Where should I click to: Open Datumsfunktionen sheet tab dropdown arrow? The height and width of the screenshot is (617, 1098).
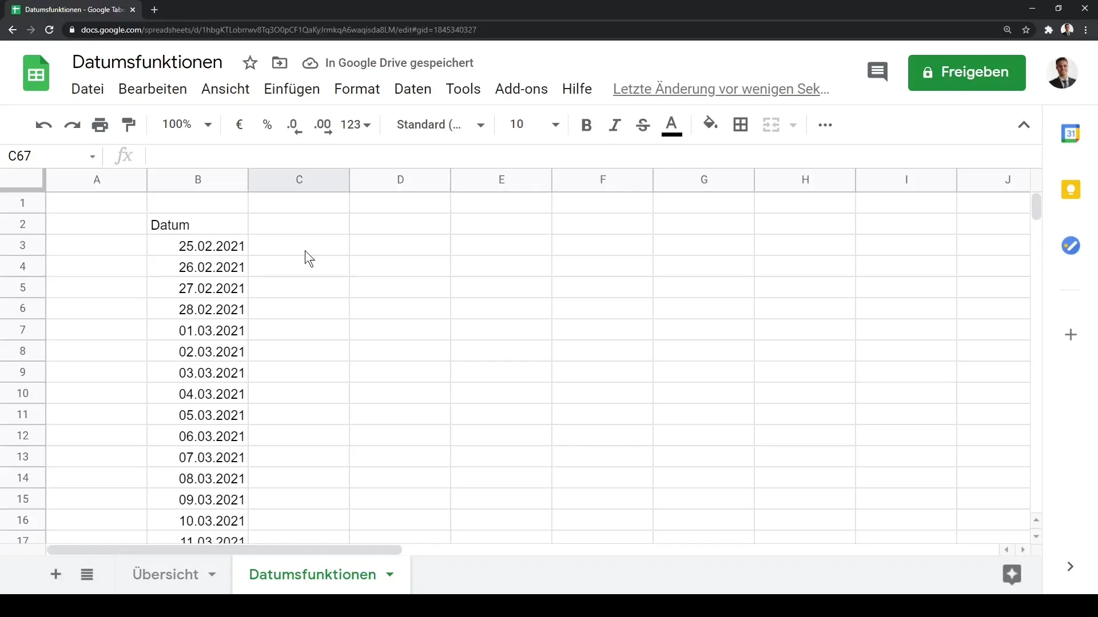pyautogui.click(x=390, y=574)
